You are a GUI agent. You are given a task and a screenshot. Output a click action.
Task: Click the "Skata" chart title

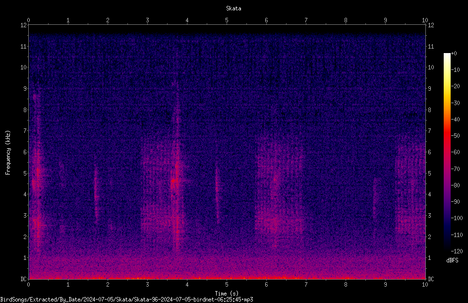pos(234,8)
